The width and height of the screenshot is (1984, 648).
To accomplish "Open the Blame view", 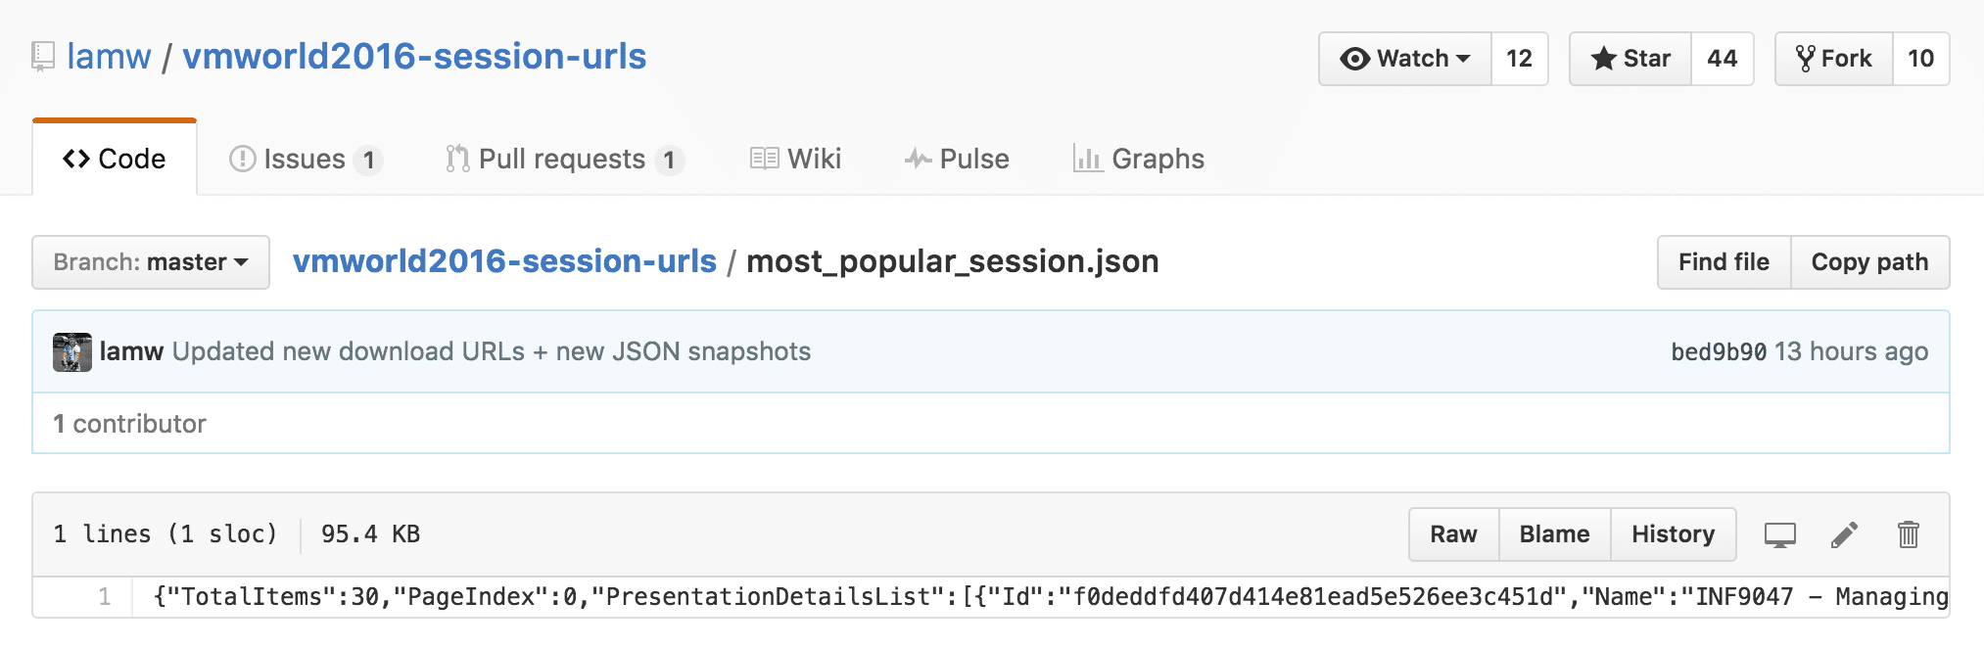I will (x=1554, y=534).
